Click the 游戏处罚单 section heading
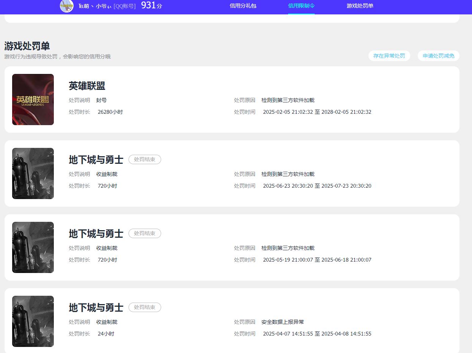Viewport: 472px width, 353px height. (27, 46)
